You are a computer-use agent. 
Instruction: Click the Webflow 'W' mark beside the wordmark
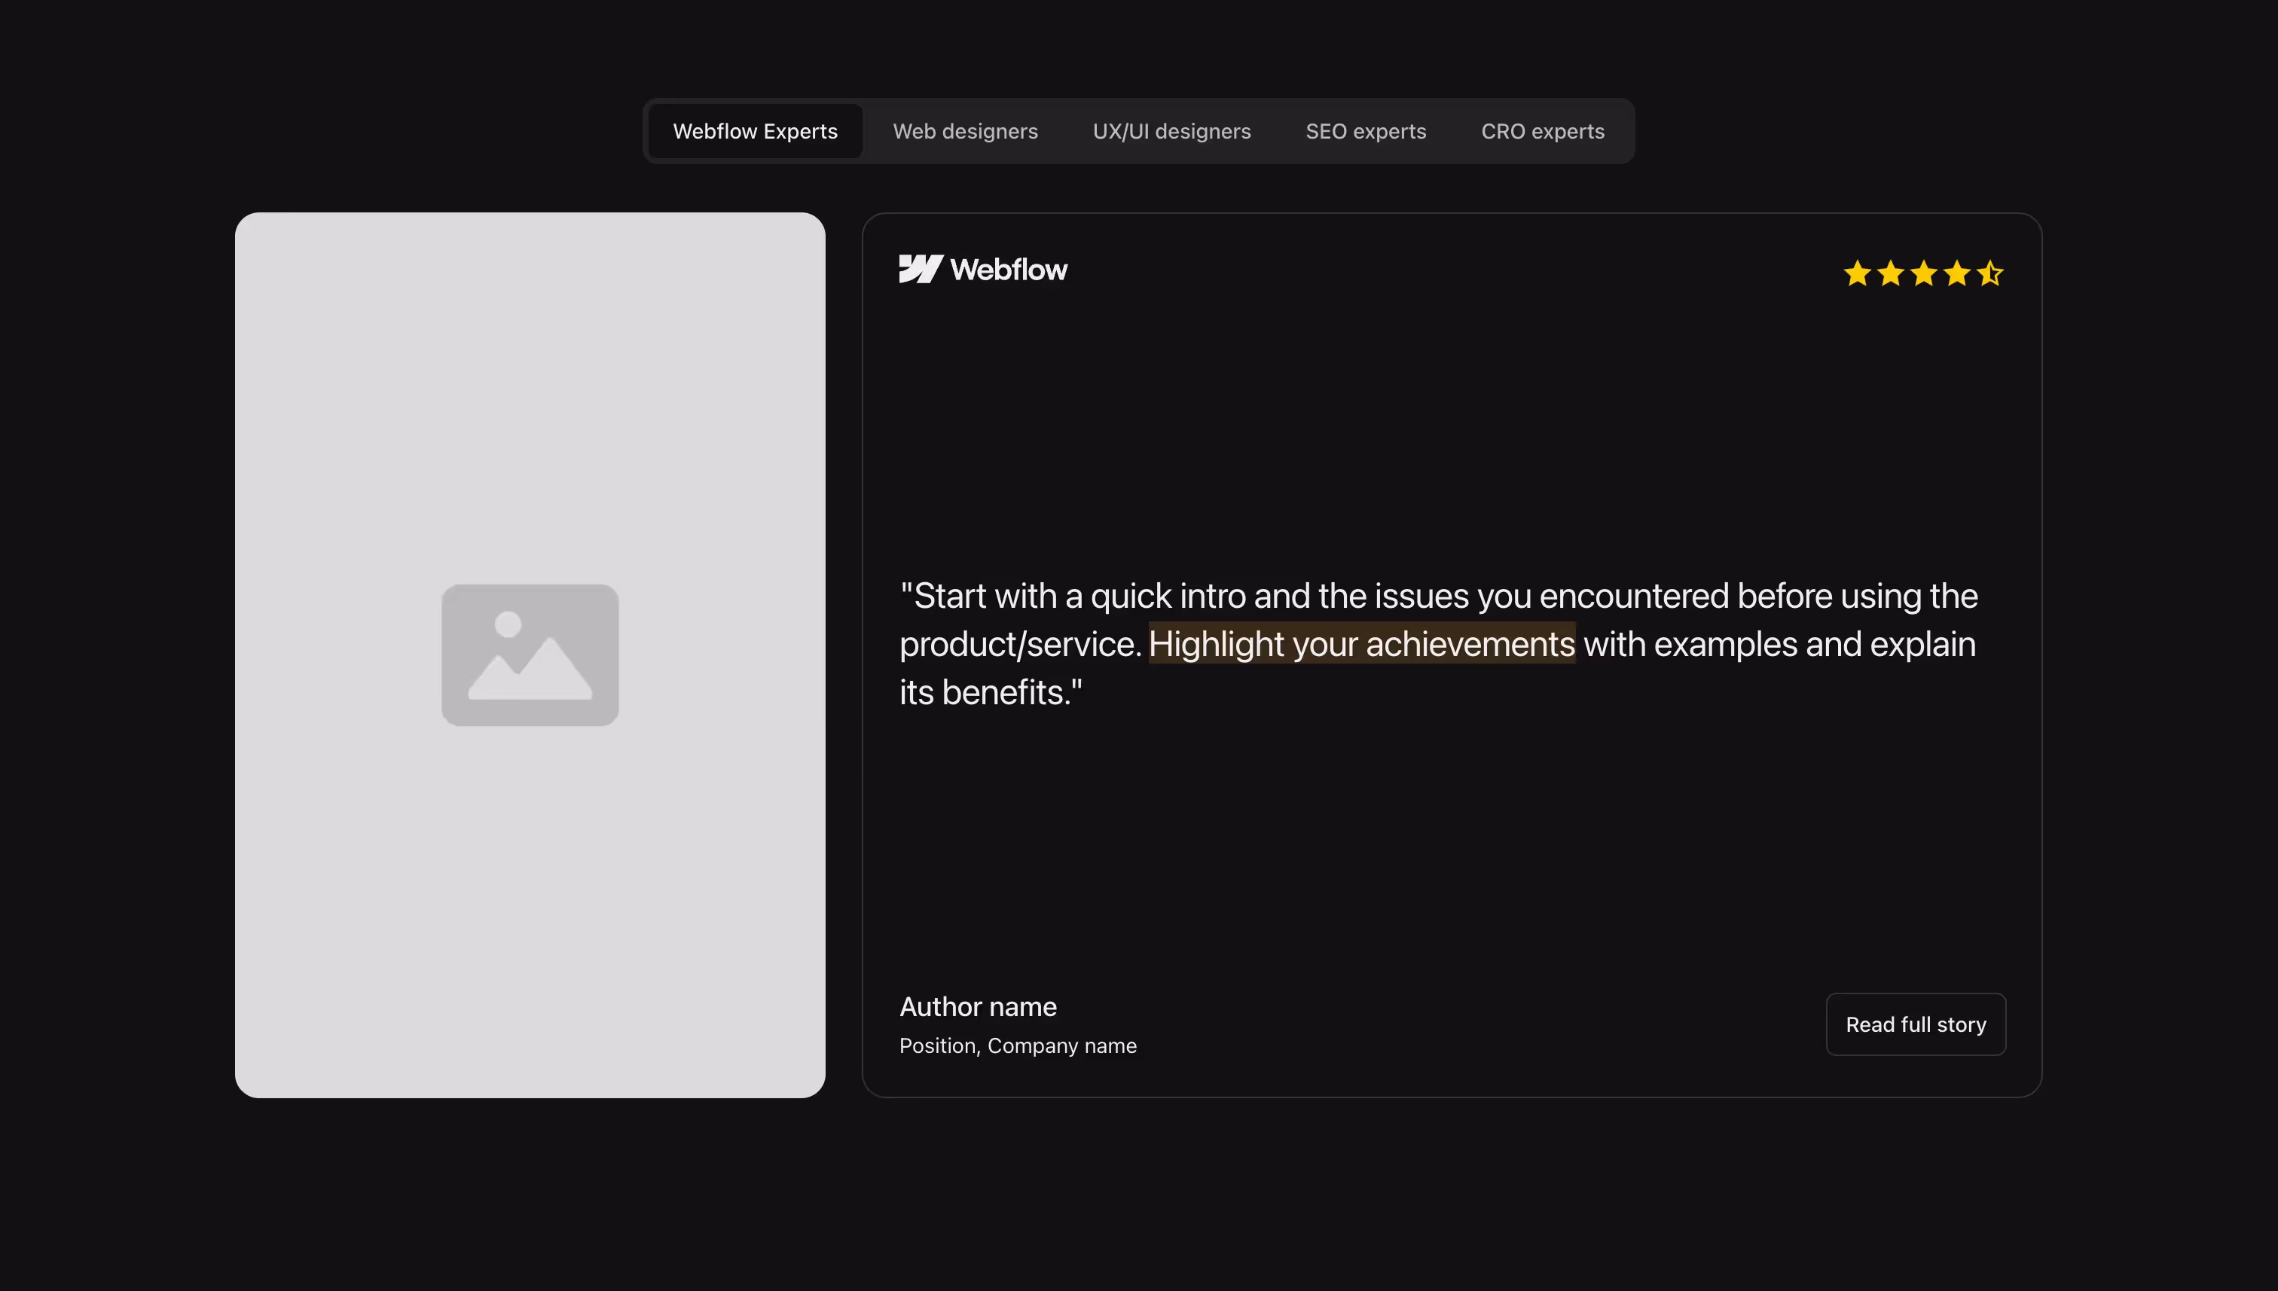[921, 269]
